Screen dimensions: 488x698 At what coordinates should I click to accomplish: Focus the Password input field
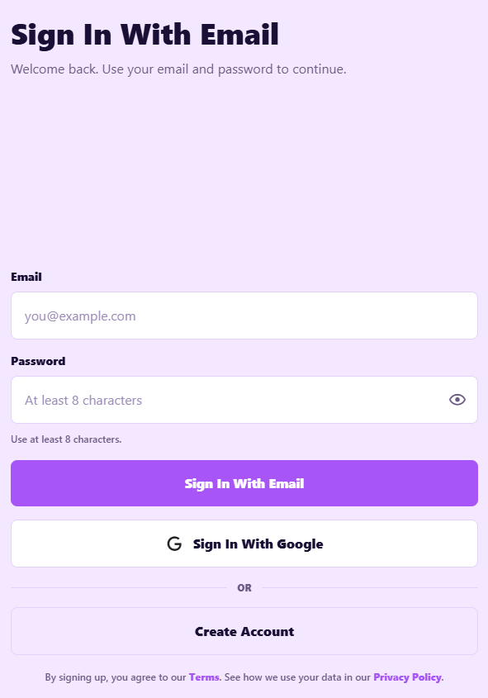click(x=244, y=400)
